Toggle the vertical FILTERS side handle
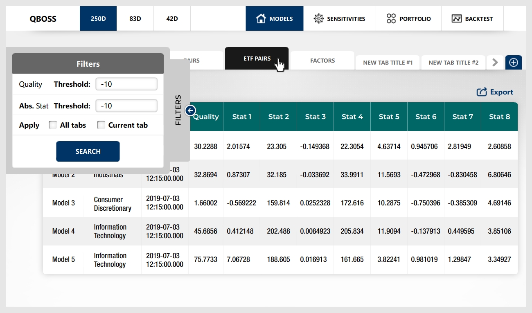This screenshot has height=313, width=532. 178,110
